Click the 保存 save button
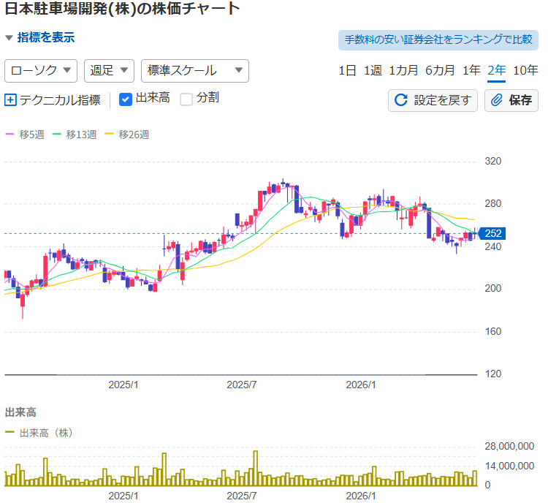Image resolution: width=548 pixels, height=503 pixels. pyautogui.click(x=511, y=100)
